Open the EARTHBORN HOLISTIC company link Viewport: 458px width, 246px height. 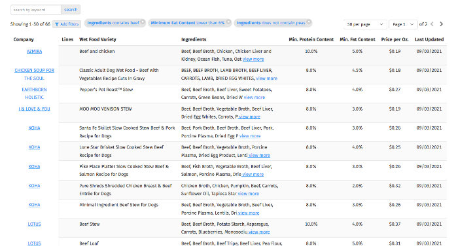34,93
